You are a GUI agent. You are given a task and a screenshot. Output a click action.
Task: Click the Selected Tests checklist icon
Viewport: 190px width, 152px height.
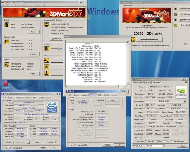7,42
